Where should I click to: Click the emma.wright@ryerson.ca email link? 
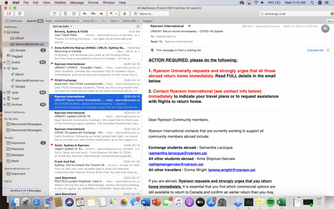[x=232, y=170]
